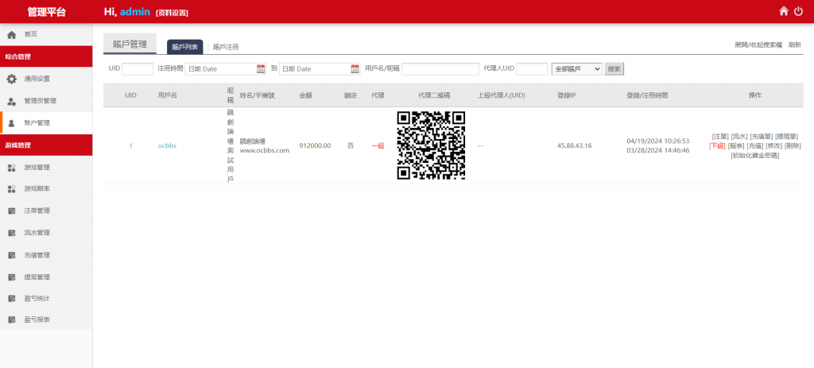The height and width of the screenshot is (368, 814).
Task: Click the balance value 912000.00
Action: point(315,146)
